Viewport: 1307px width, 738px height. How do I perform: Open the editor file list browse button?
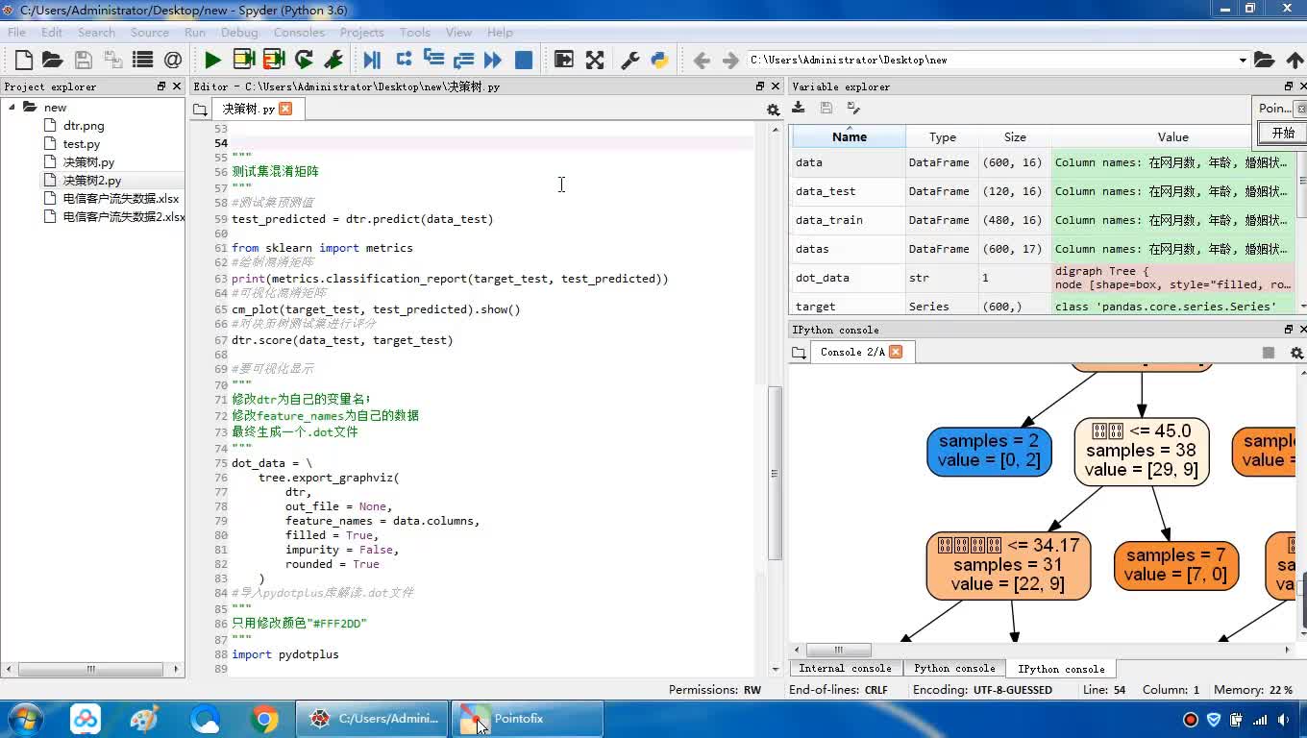(x=200, y=110)
